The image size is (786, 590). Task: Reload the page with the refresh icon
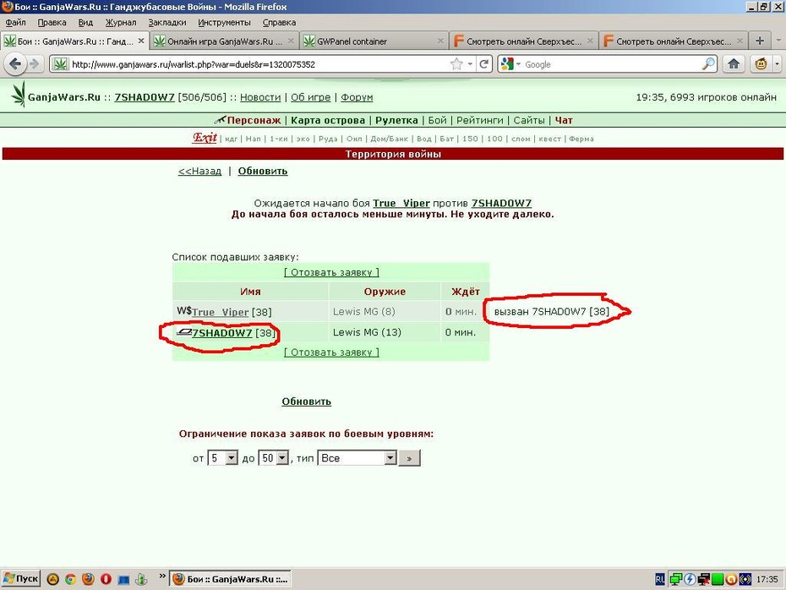[x=483, y=64]
